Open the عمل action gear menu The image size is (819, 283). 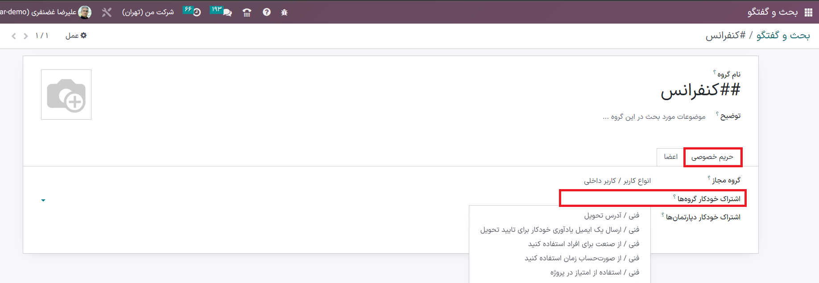tap(76, 36)
